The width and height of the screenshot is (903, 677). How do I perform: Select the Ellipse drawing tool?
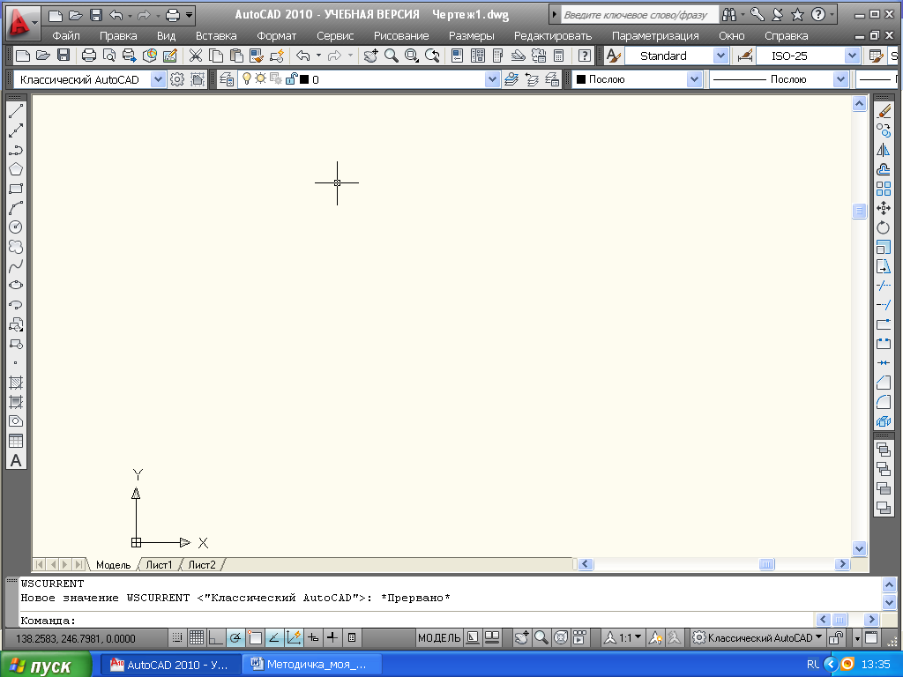click(16, 286)
